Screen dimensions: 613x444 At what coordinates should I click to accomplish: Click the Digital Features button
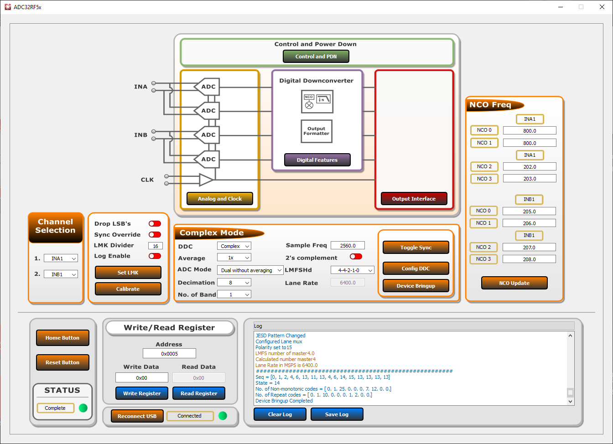[x=317, y=160]
